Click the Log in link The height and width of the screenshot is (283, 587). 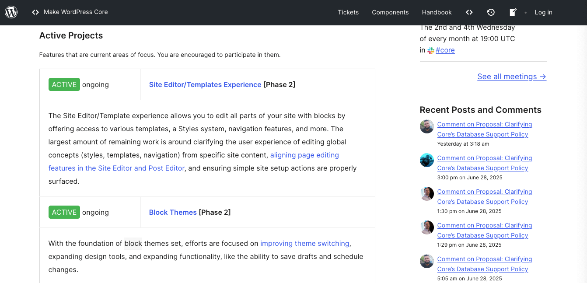[543, 12]
